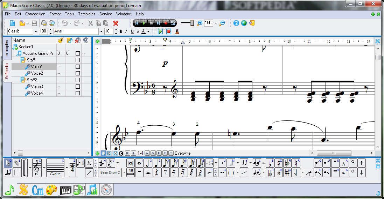
Task: Stop playback in the transport bar
Action: [151, 23]
